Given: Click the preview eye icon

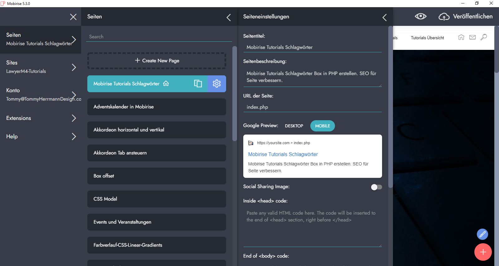Looking at the screenshot, I should (x=420, y=17).
